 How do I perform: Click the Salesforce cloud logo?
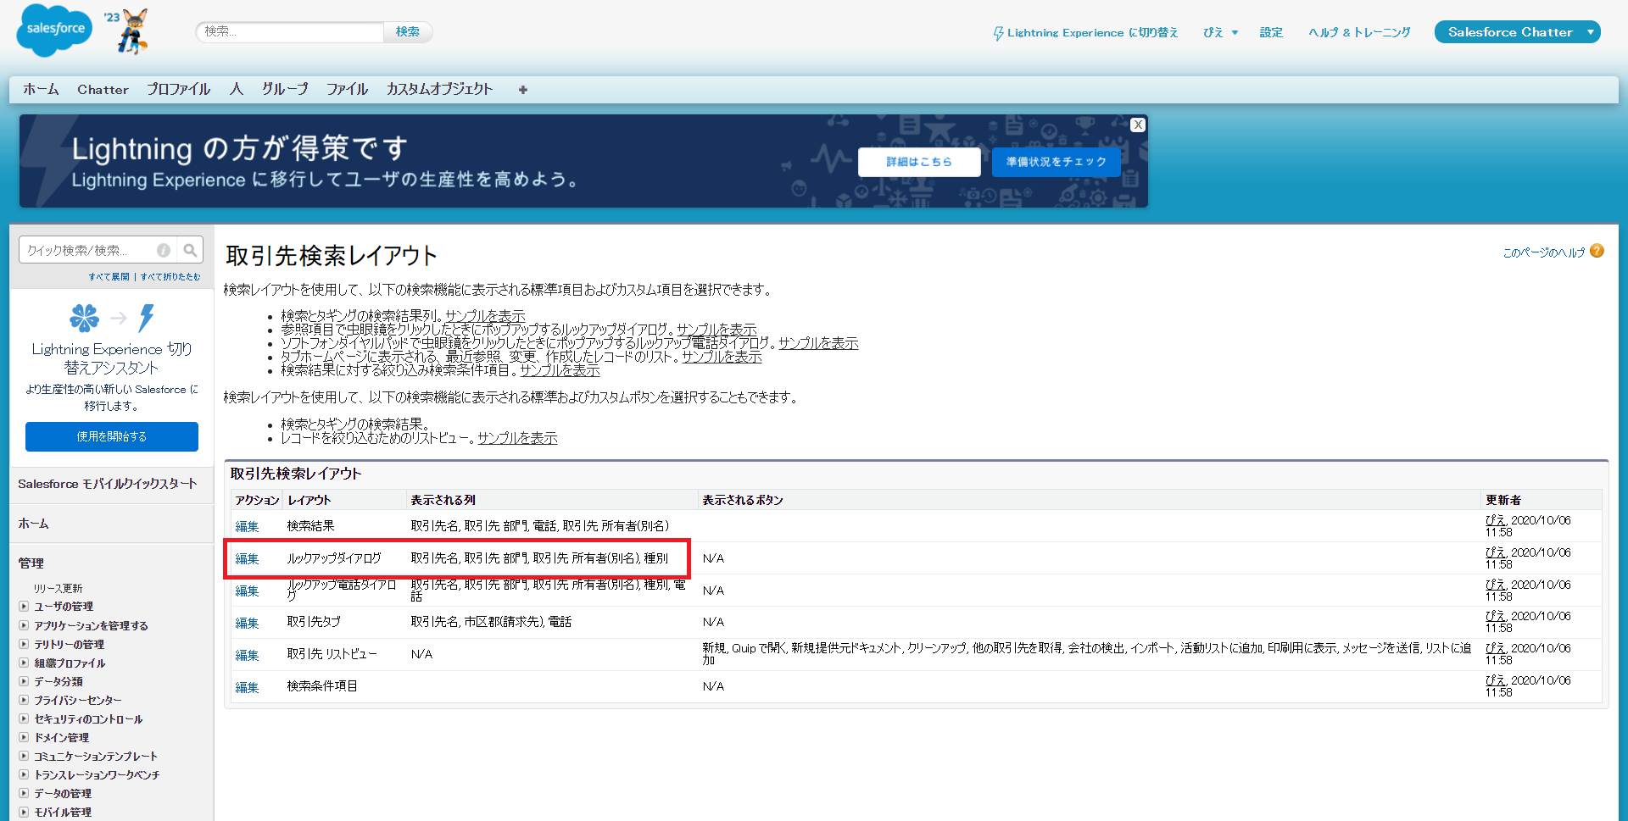(55, 31)
